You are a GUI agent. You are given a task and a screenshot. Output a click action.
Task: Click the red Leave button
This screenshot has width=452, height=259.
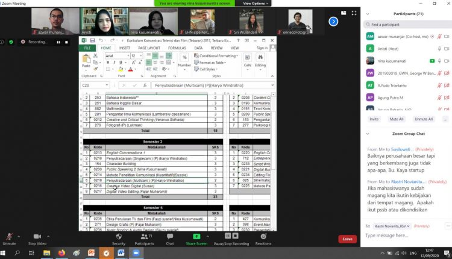(347, 239)
